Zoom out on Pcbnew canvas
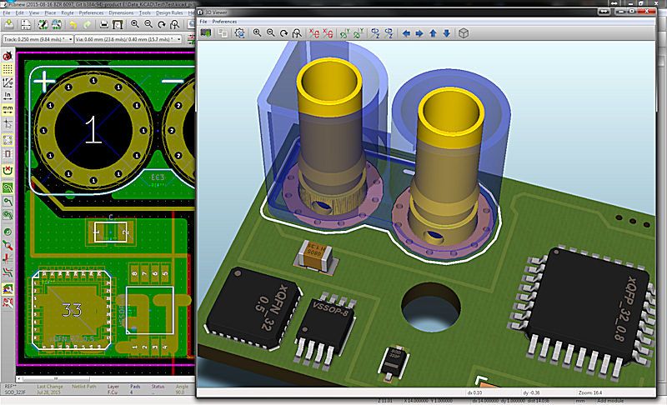This screenshot has width=667, height=405. (x=148, y=25)
